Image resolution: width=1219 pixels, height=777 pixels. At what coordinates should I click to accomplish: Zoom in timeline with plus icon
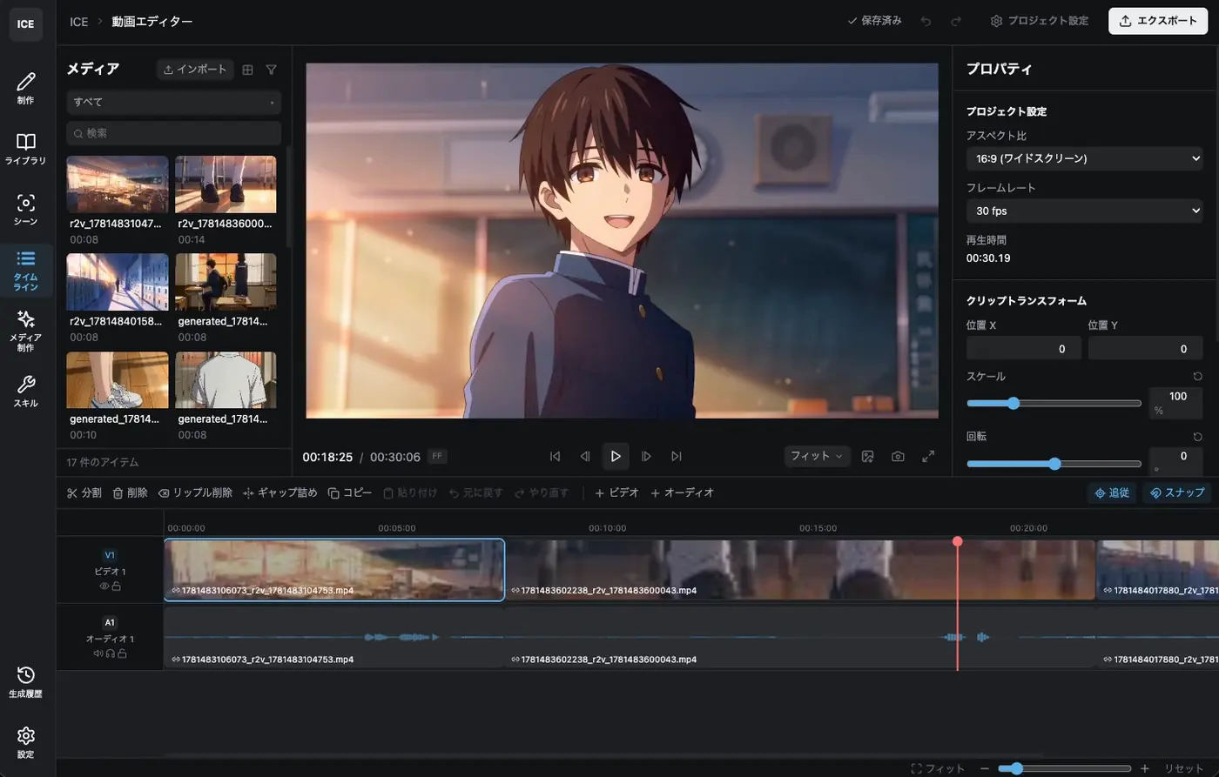1144,768
